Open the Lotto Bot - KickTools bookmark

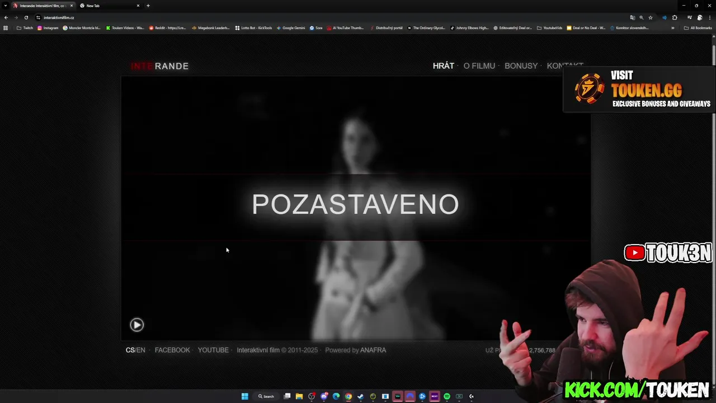coord(253,27)
